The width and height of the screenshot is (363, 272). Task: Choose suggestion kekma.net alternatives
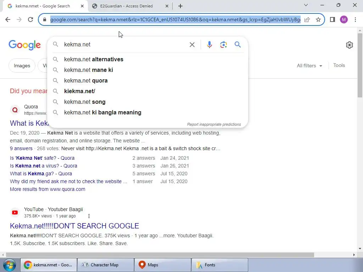(x=148, y=59)
